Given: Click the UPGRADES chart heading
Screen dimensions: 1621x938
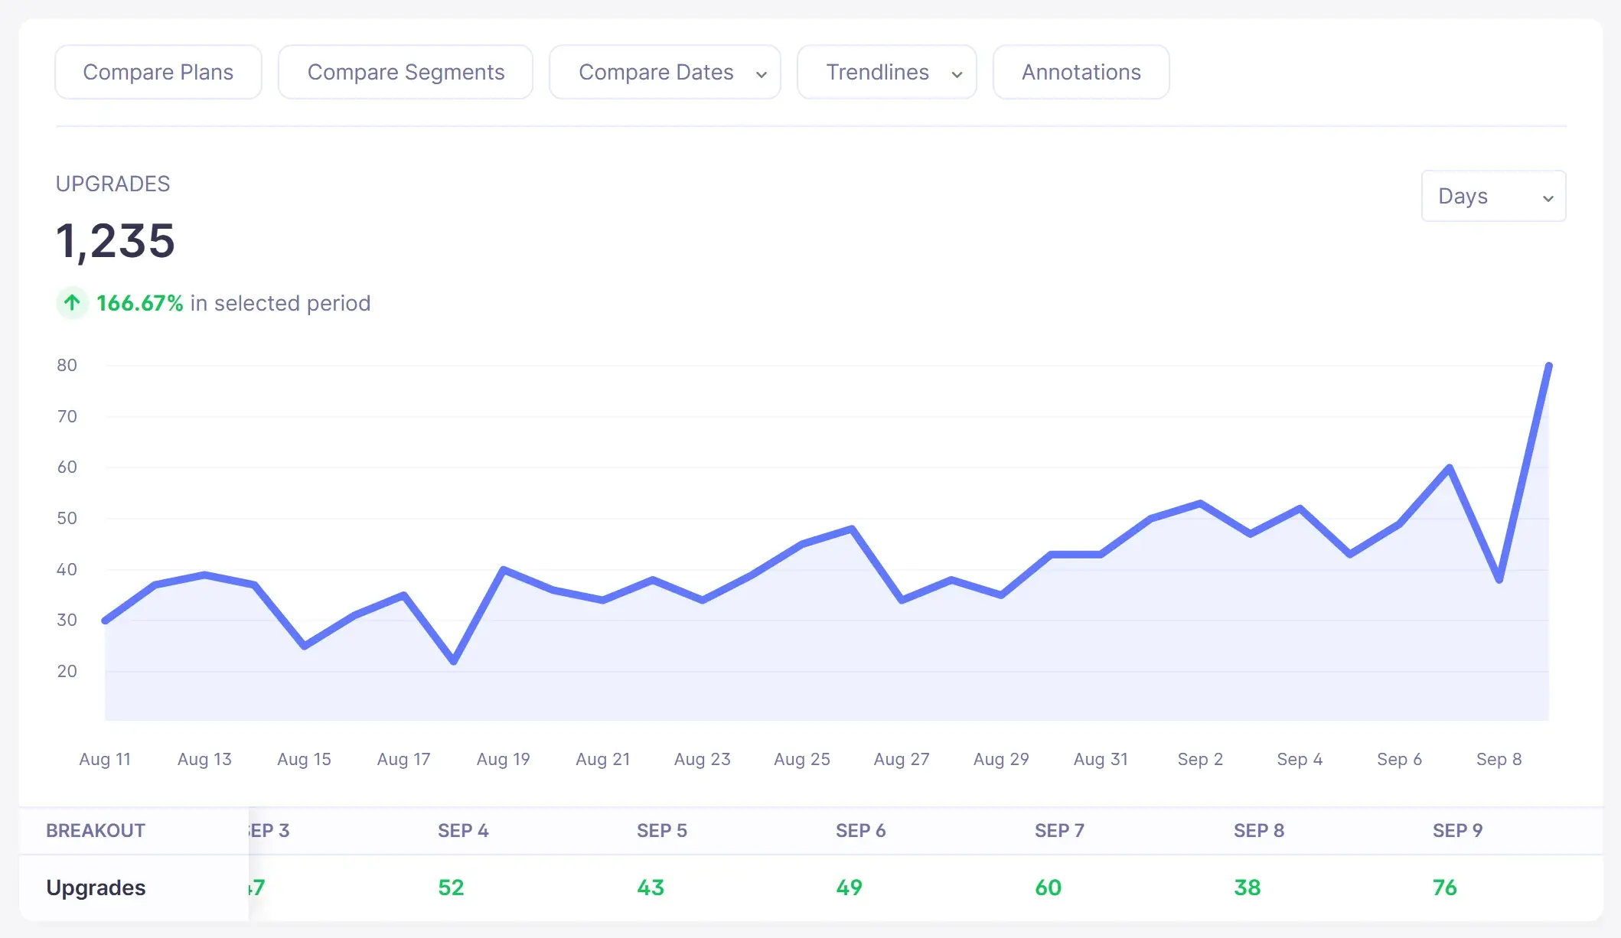Looking at the screenshot, I should (x=113, y=184).
